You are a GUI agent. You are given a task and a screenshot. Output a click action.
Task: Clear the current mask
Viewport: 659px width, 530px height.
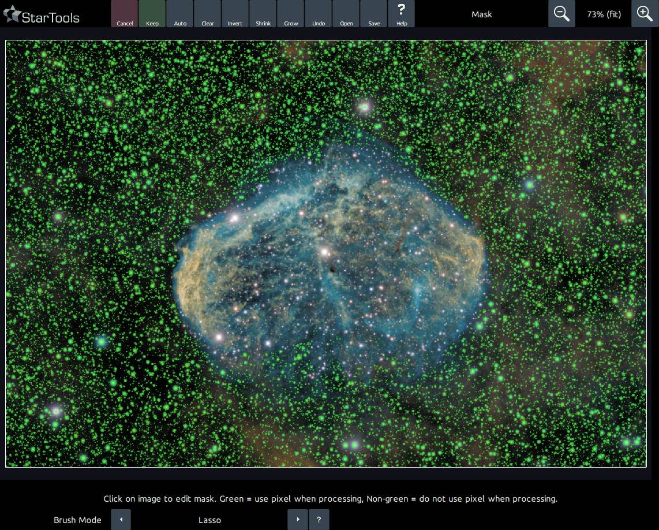(x=208, y=14)
